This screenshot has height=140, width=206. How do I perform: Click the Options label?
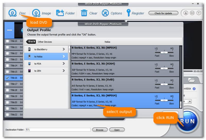pyautogui.click(x=116, y=13)
